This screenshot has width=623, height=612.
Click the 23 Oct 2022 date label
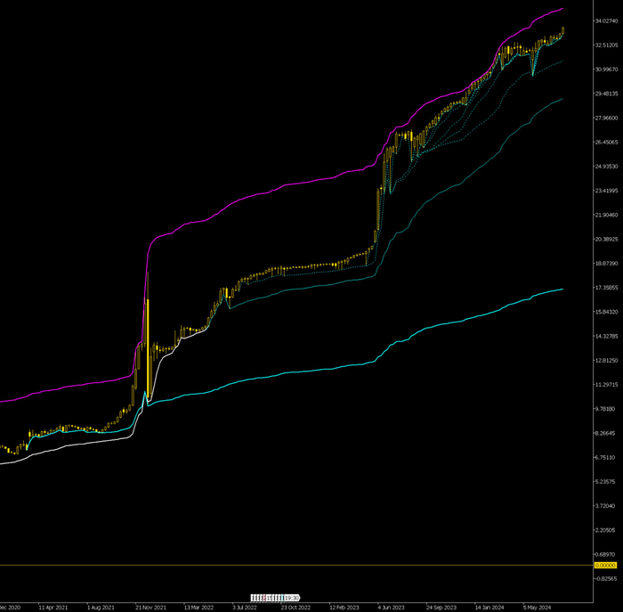pyautogui.click(x=295, y=608)
